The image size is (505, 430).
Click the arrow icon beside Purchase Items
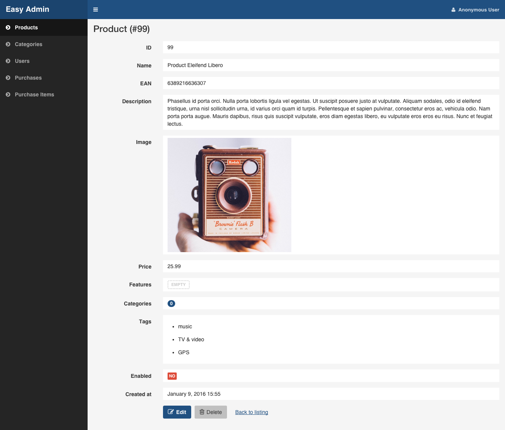pyautogui.click(x=8, y=94)
